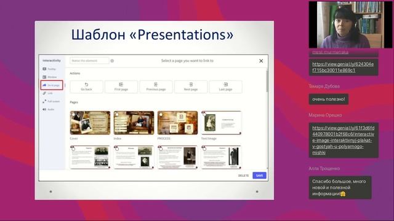Open second-row thumbnail with house and portrait photos
Viewport: 394px width, 221px height.
pos(134,157)
